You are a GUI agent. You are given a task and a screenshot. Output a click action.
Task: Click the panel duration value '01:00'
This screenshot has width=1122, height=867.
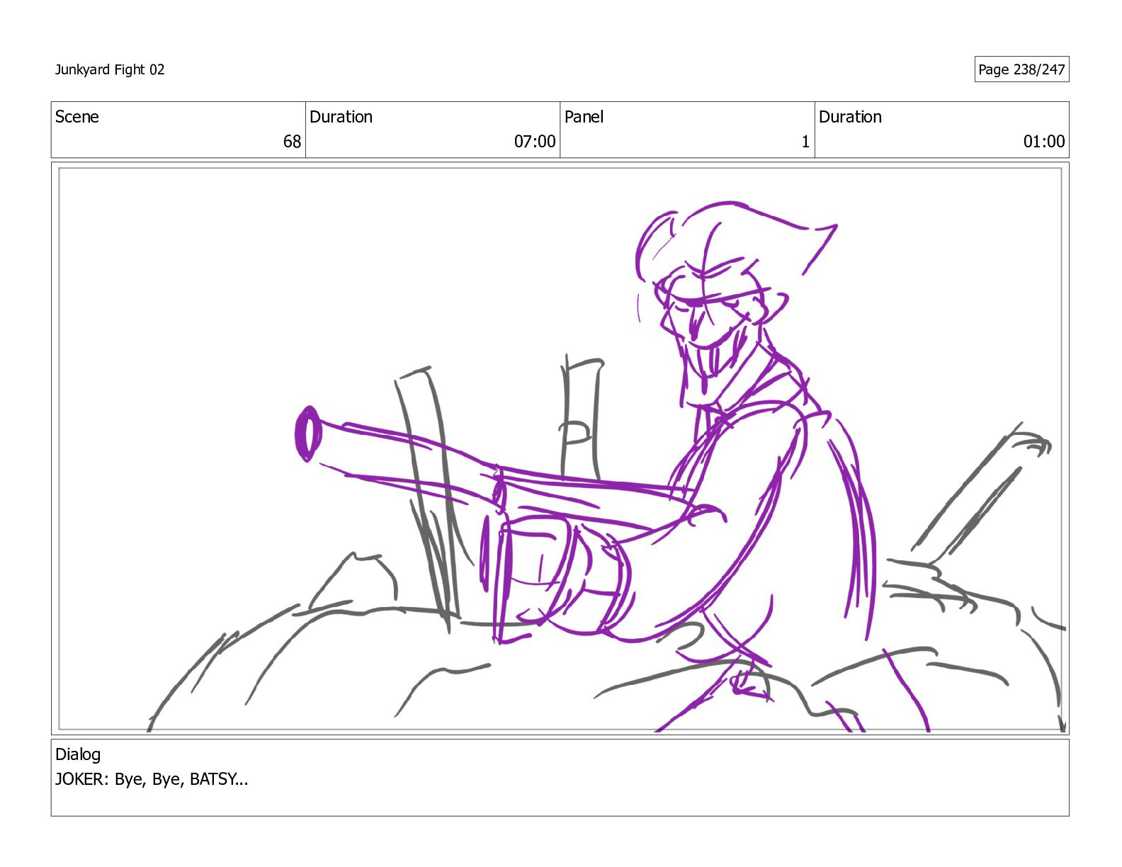(x=1044, y=142)
